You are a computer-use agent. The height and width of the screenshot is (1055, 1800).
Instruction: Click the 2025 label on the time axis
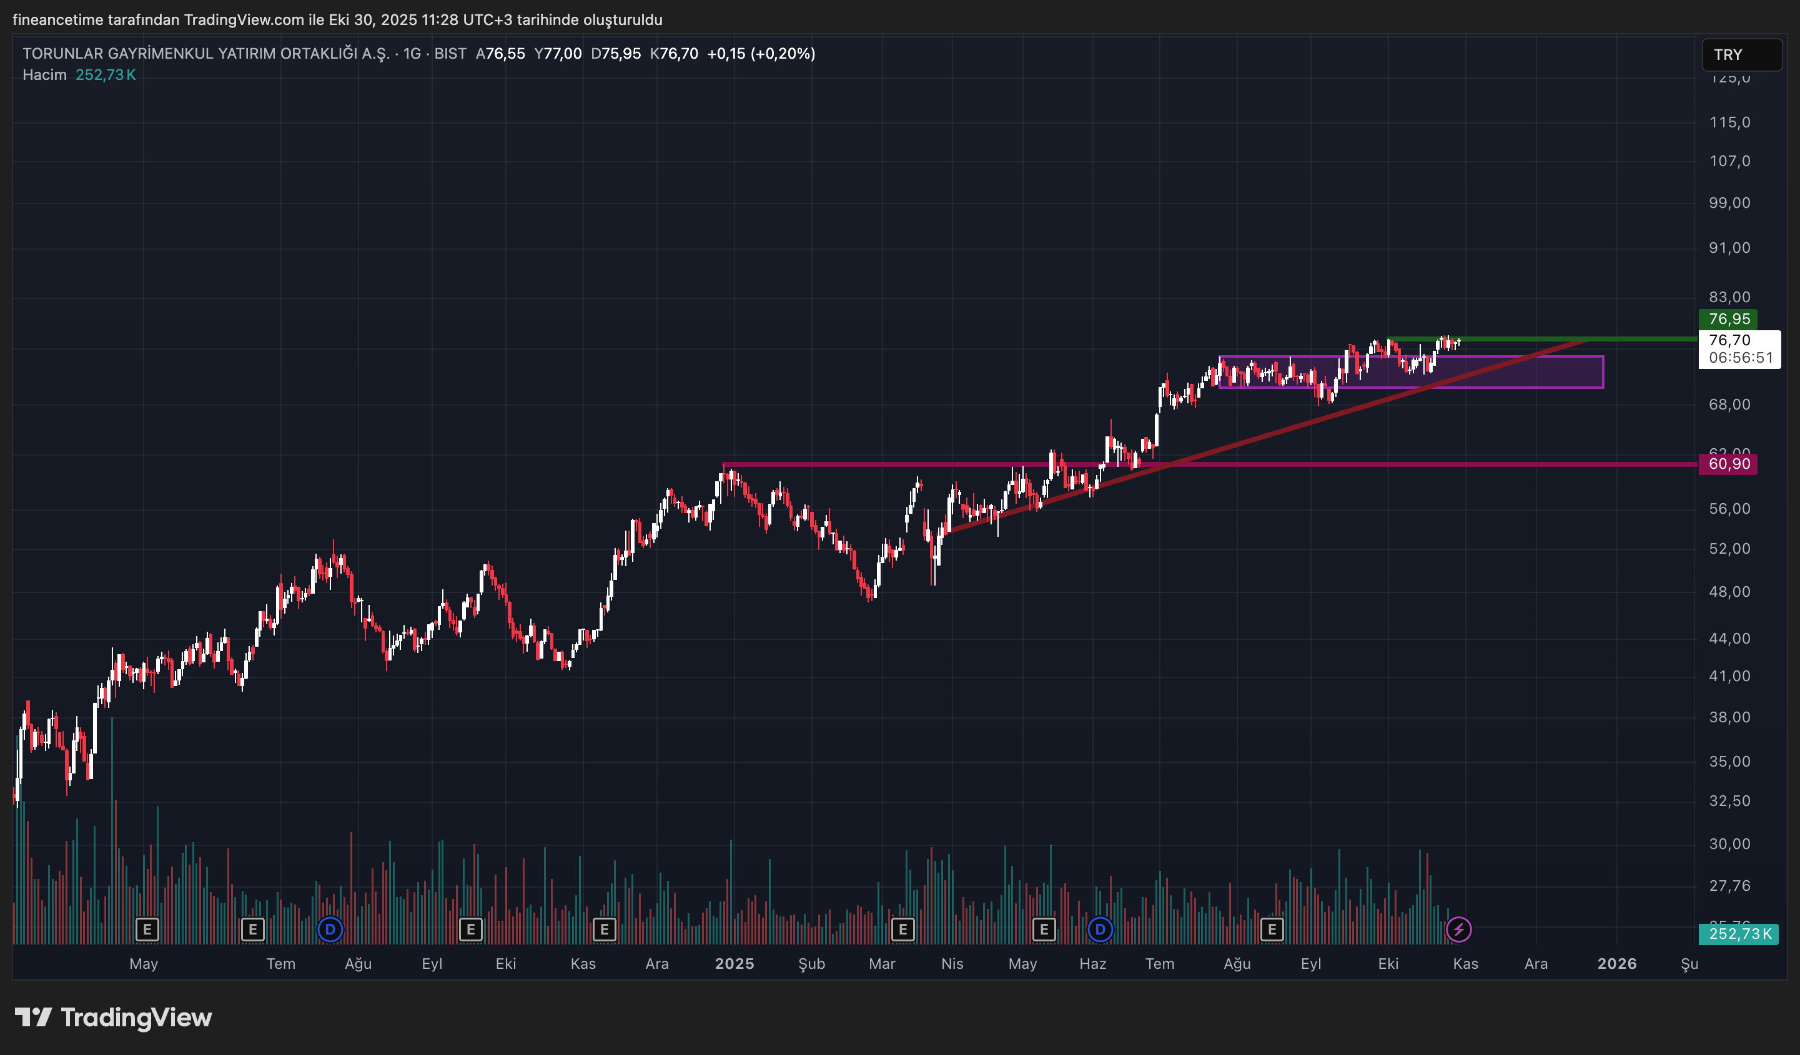[x=734, y=964]
